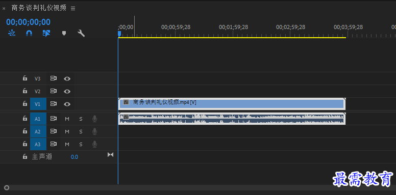The width and height of the screenshot is (396, 195).
Task: Solo track A2 with S
Action: click(x=81, y=131)
